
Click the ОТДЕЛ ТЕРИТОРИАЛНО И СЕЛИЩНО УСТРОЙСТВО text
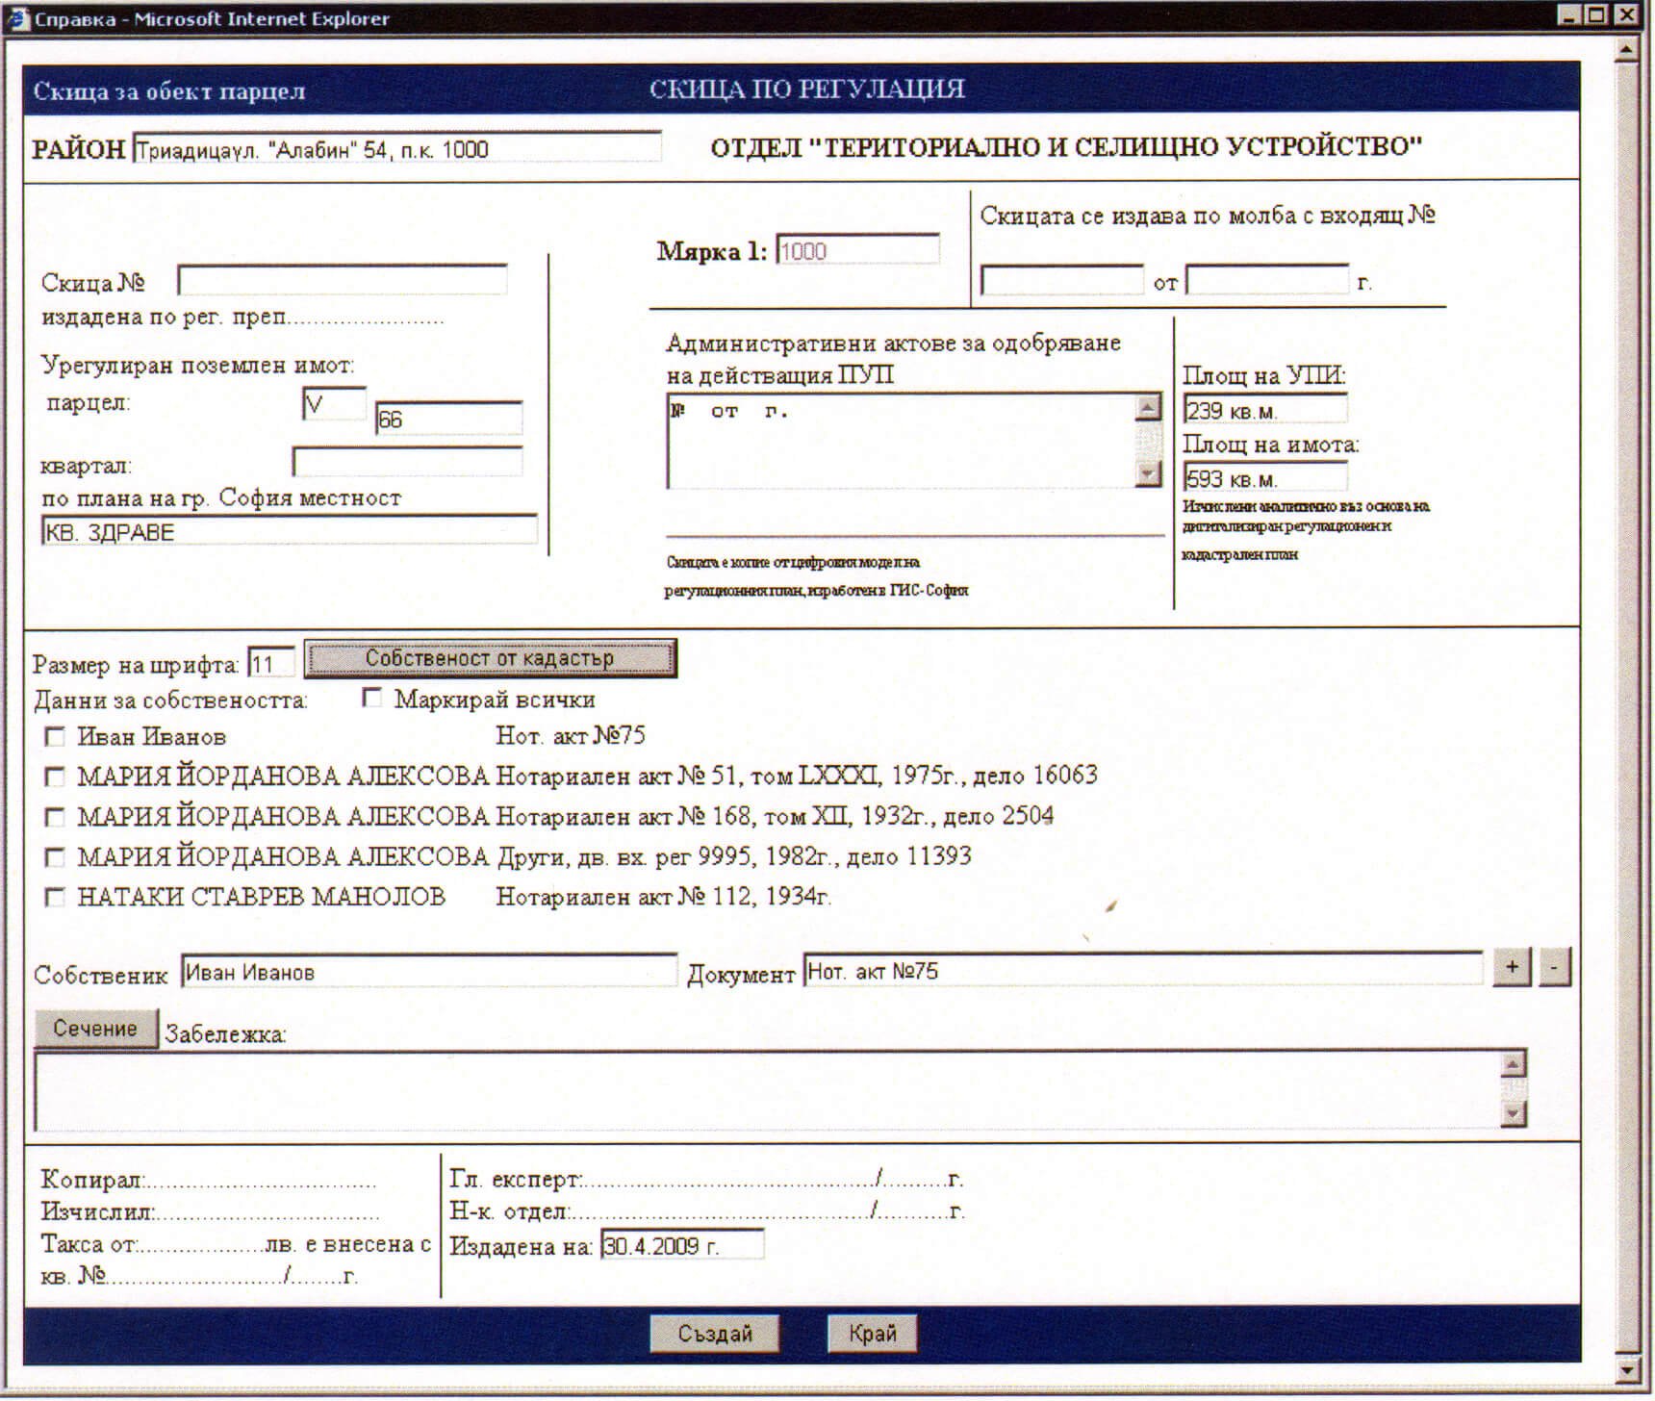[x=1066, y=146]
